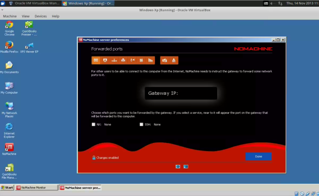Open the Devices menu
Viewport: 319px width, 196px height.
point(41,16)
